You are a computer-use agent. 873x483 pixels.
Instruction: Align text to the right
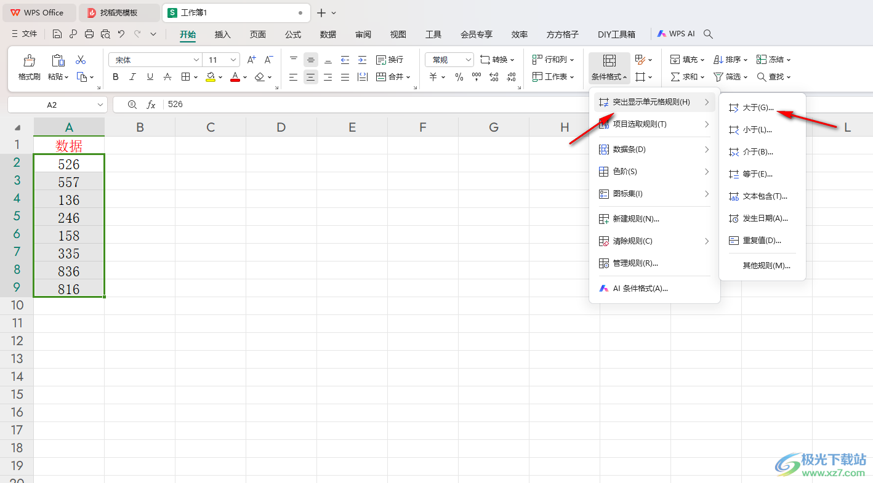click(x=328, y=77)
